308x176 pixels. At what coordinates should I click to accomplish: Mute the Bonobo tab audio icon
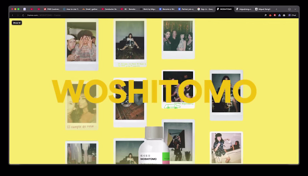pyautogui.click(x=126, y=9)
